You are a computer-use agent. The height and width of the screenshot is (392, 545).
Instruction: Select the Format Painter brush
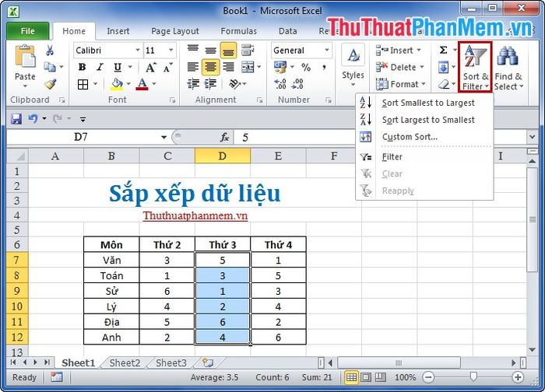(51, 84)
